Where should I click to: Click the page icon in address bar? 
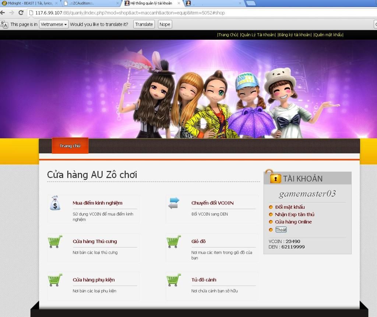click(x=31, y=13)
